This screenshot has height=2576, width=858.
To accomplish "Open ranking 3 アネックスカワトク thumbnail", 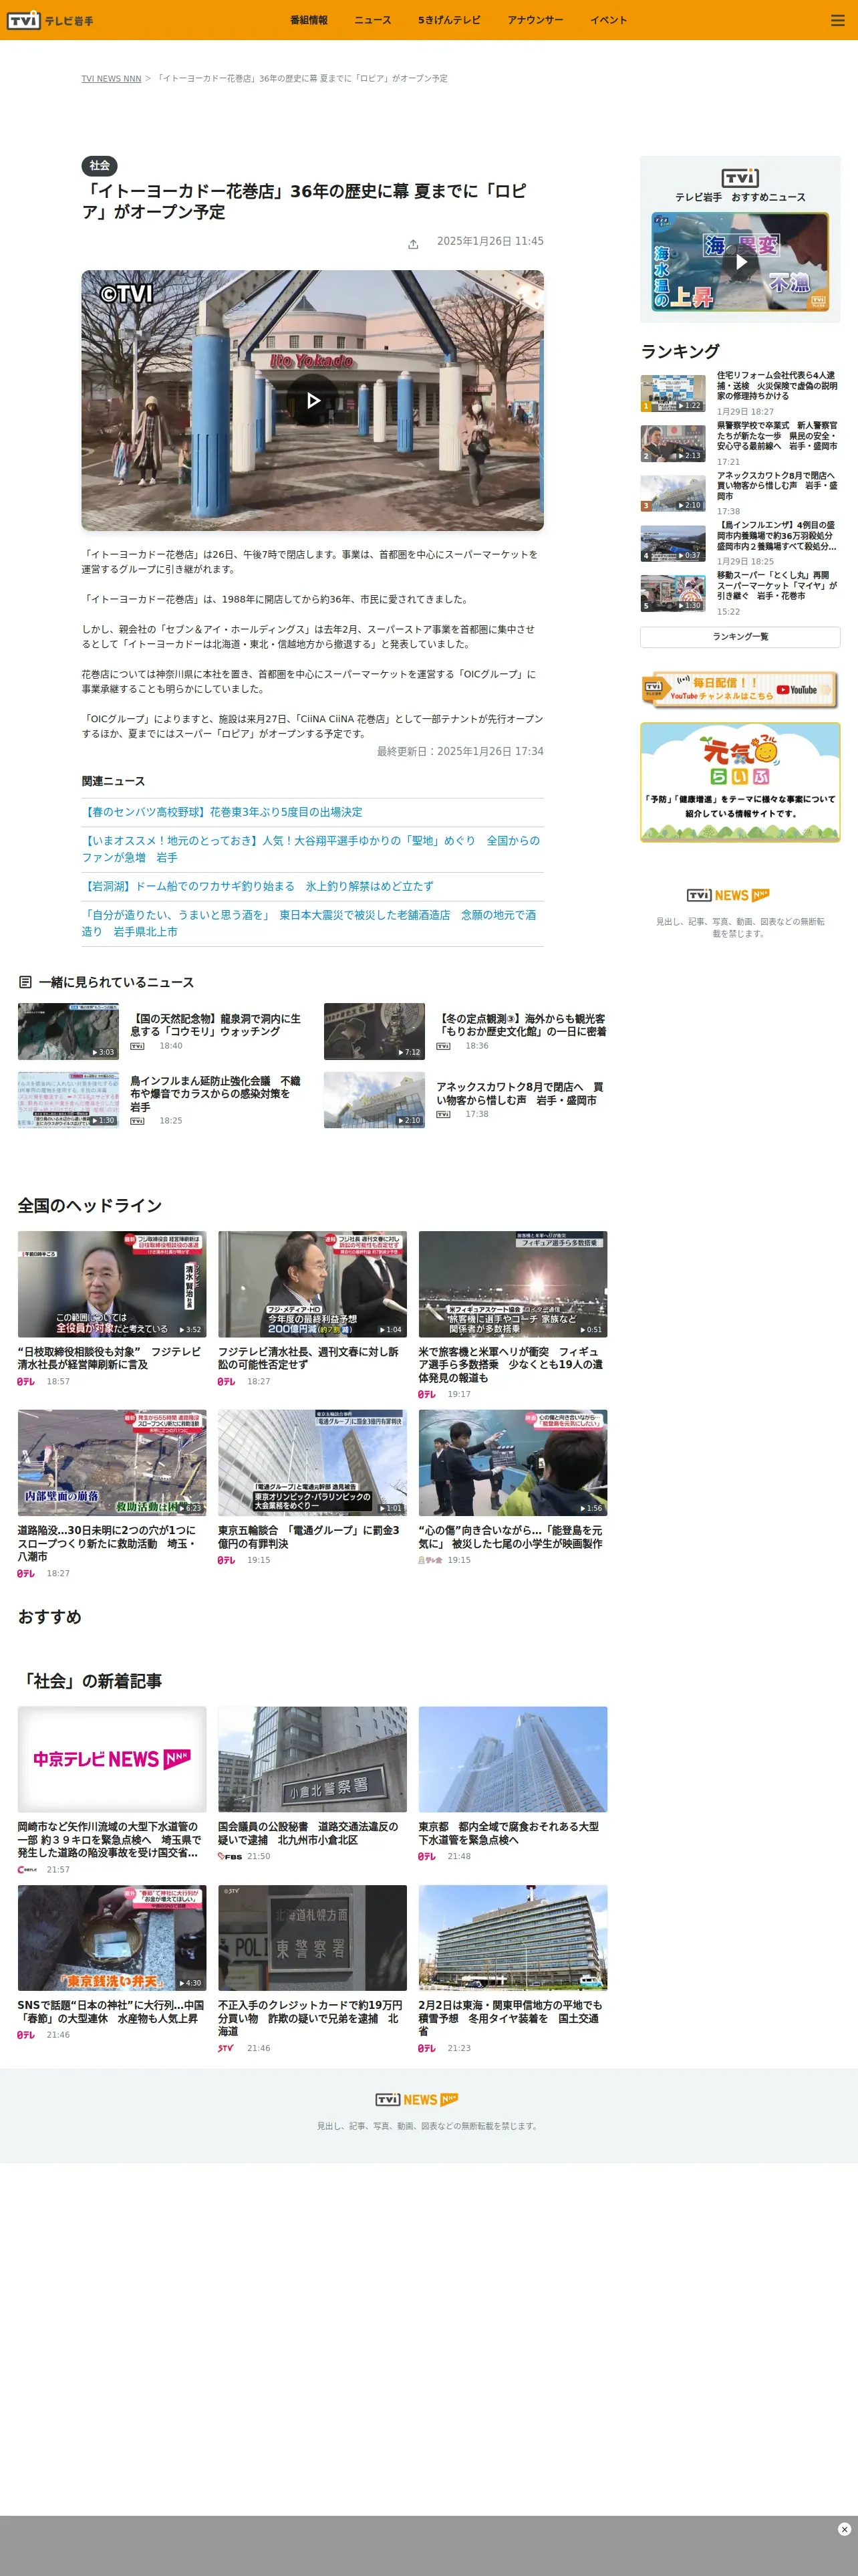I will [673, 493].
